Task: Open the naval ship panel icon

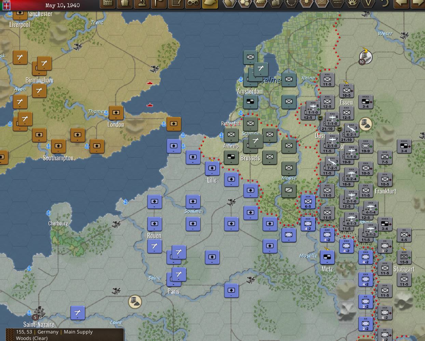Action: (x=125, y=3)
